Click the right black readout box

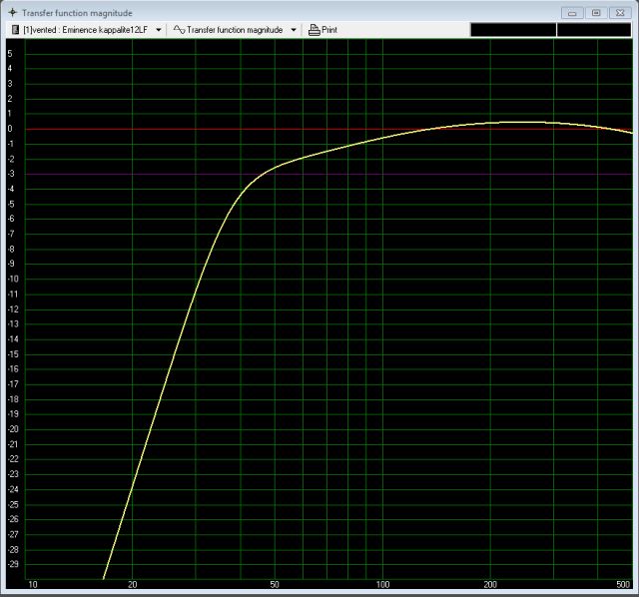593,30
